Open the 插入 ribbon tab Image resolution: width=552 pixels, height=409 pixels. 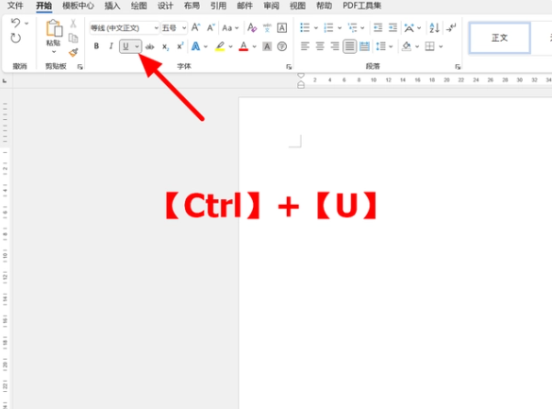click(x=112, y=6)
